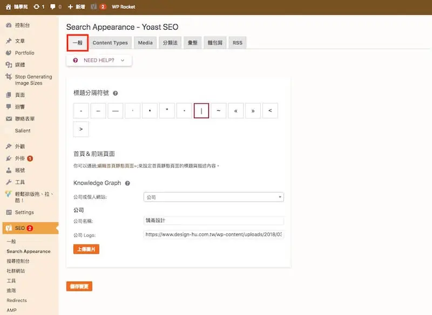Open the Settings sidebar icon

[9, 213]
